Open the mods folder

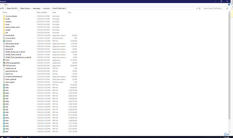tap(7, 24)
